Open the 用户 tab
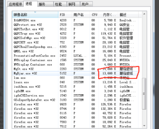 tap(86, 4)
